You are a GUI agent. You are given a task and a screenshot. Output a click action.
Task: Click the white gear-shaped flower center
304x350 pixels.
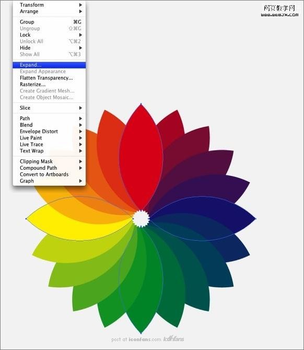(141, 218)
